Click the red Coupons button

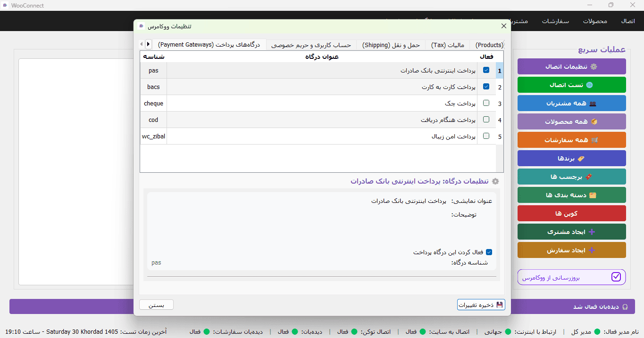coord(572,213)
